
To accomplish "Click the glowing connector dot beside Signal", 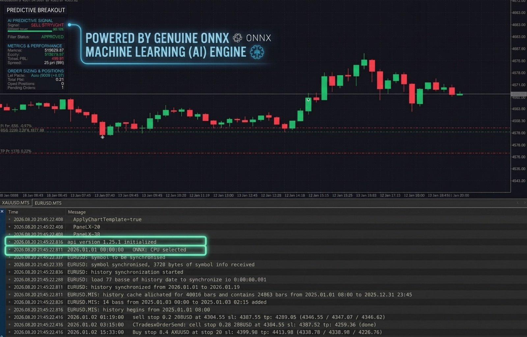I will tap(69, 25).
